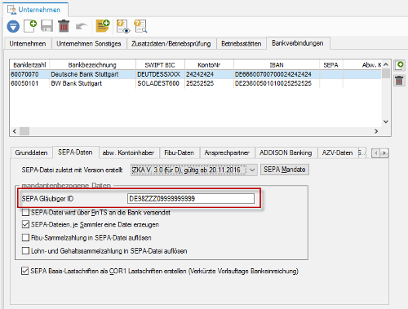Select the Bankverbindungen tab

(x=298, y=43)
